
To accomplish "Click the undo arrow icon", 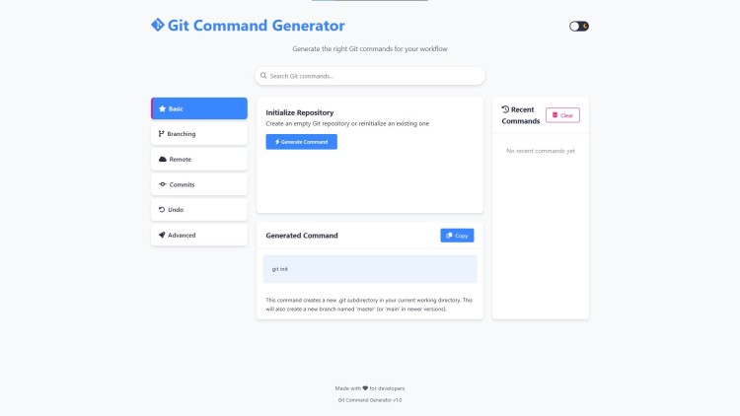I will [162, 209].
